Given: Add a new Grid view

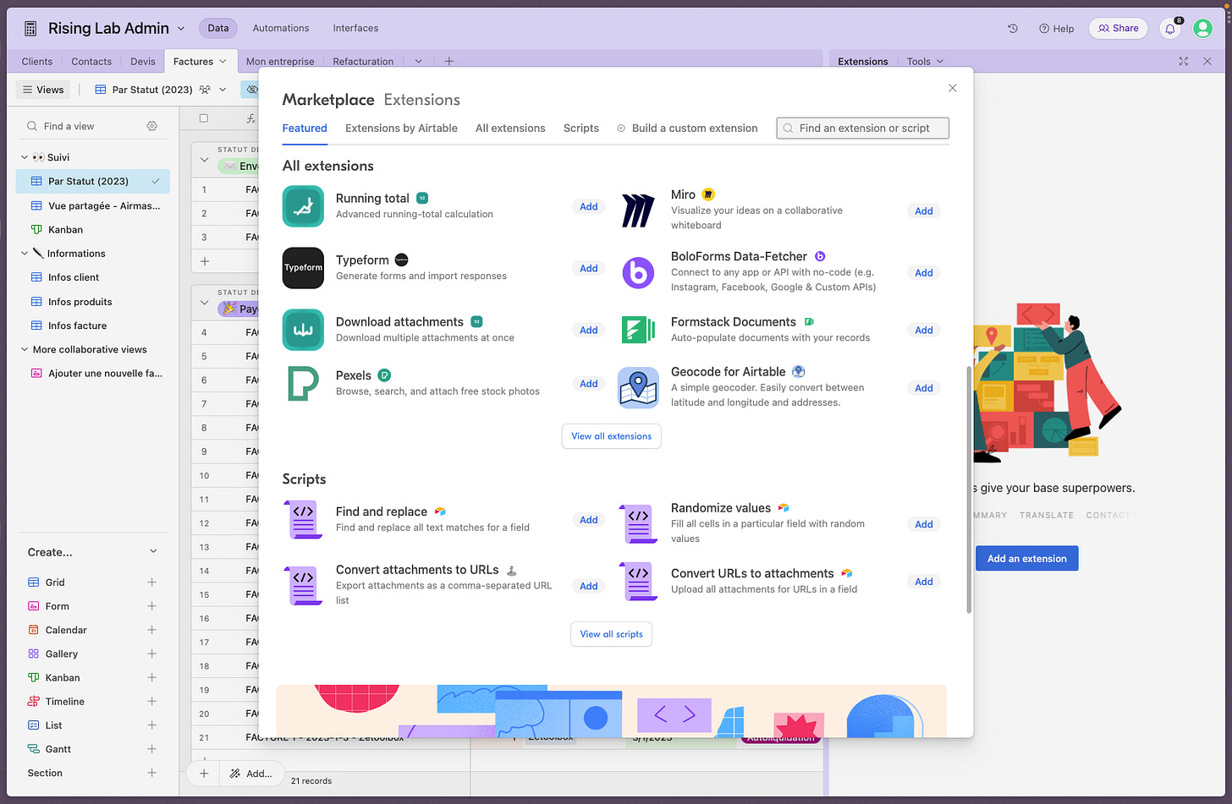Looking at the screenshot, I should (x=151, y=582).
